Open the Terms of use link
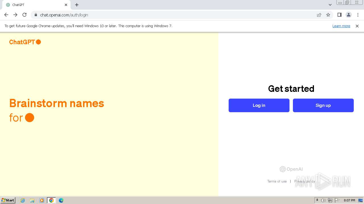The height and width of the screenshot is (204, 364). (277, 181)
